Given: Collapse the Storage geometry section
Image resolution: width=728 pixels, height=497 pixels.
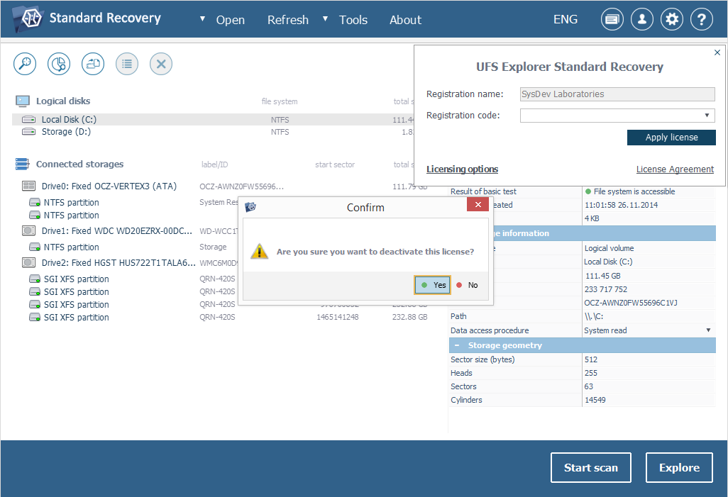Looking at the screenshot, I should click(457, 345).
